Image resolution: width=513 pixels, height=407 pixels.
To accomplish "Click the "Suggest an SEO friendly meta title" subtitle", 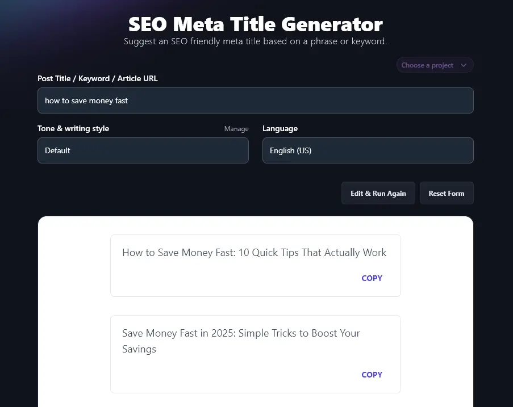I will tap(256, 41).
